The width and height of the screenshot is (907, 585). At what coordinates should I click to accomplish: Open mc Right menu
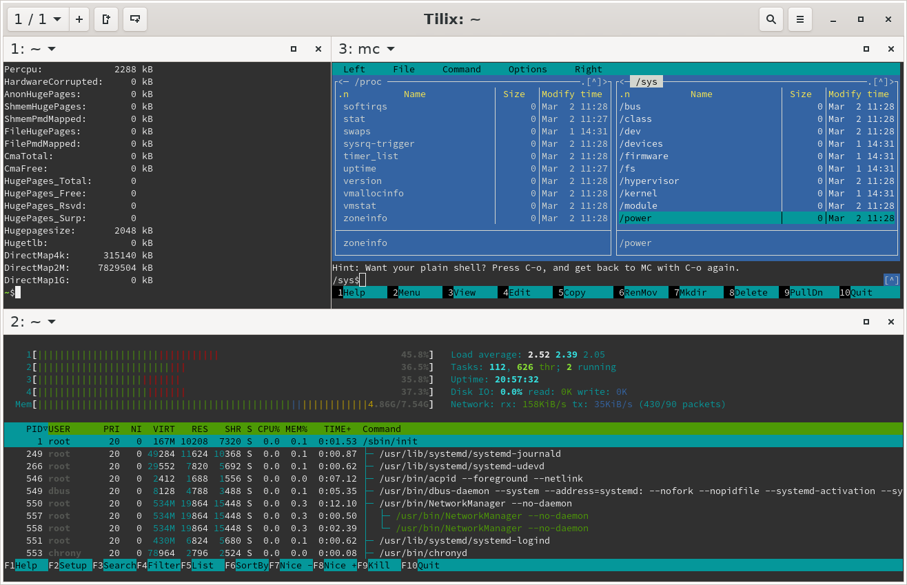tap(589, 69)
